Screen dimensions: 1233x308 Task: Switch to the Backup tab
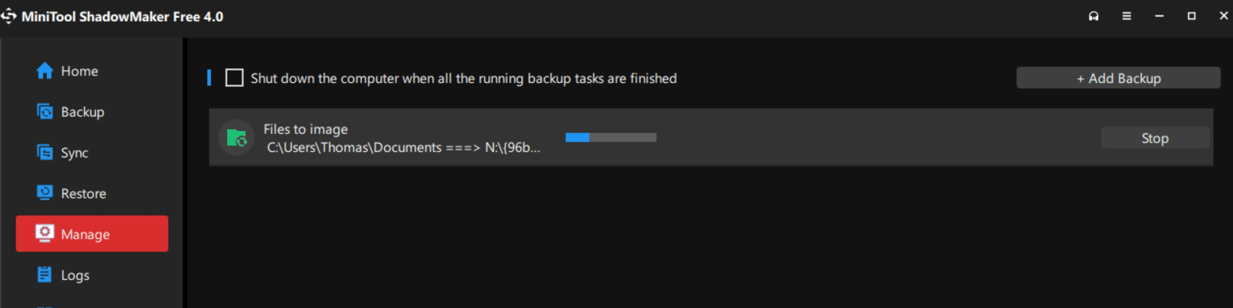pos(82,112)
